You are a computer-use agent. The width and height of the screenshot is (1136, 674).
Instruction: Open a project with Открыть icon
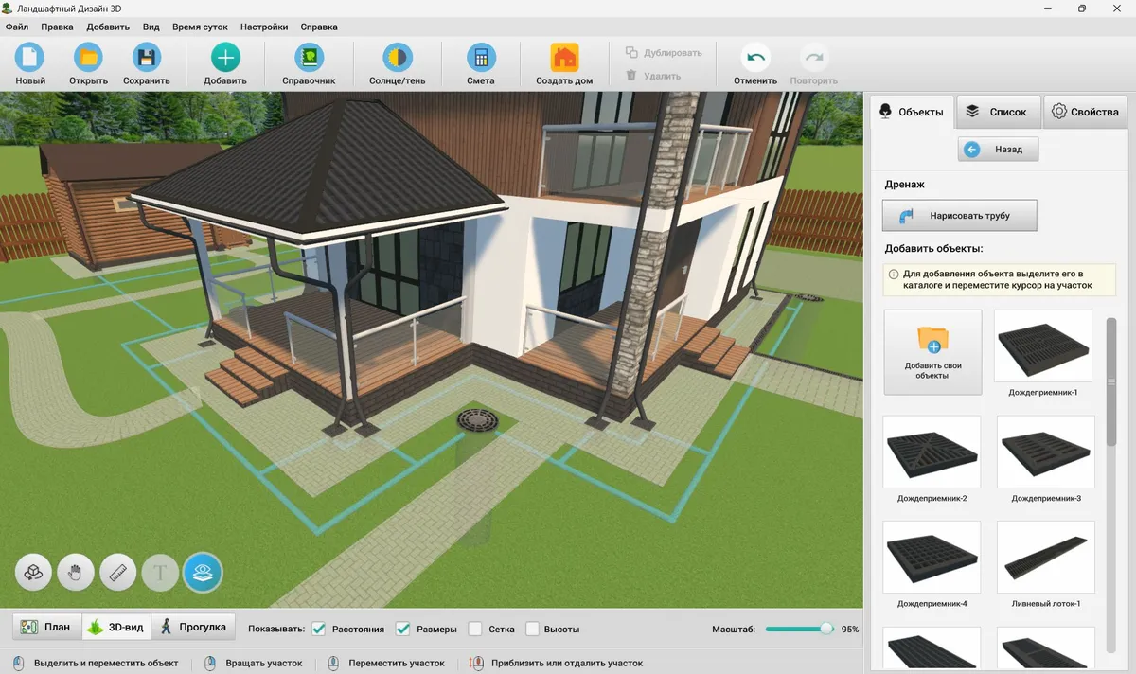(88, 58)
